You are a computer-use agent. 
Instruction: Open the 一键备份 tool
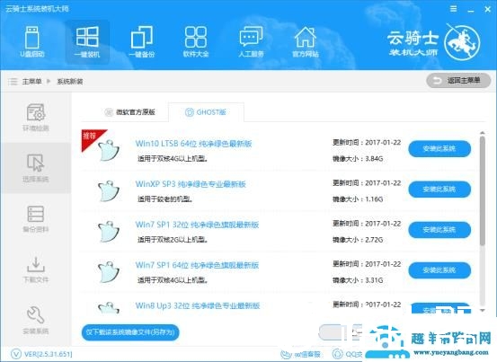(142, 42)
